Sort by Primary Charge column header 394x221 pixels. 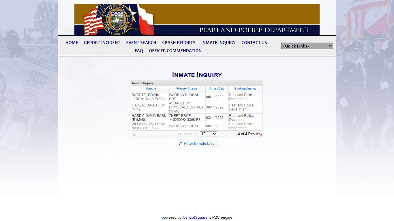pyautogui.click(x=187, y=89)
